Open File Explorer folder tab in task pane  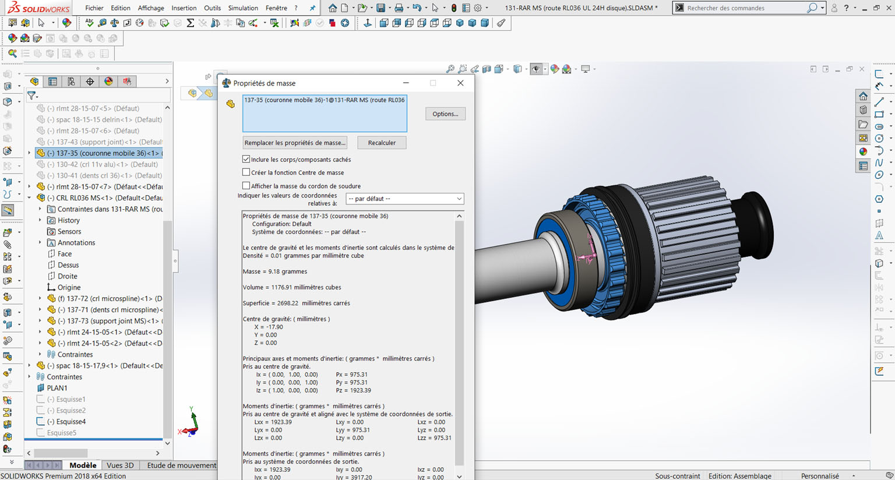[x=863, y=124]
